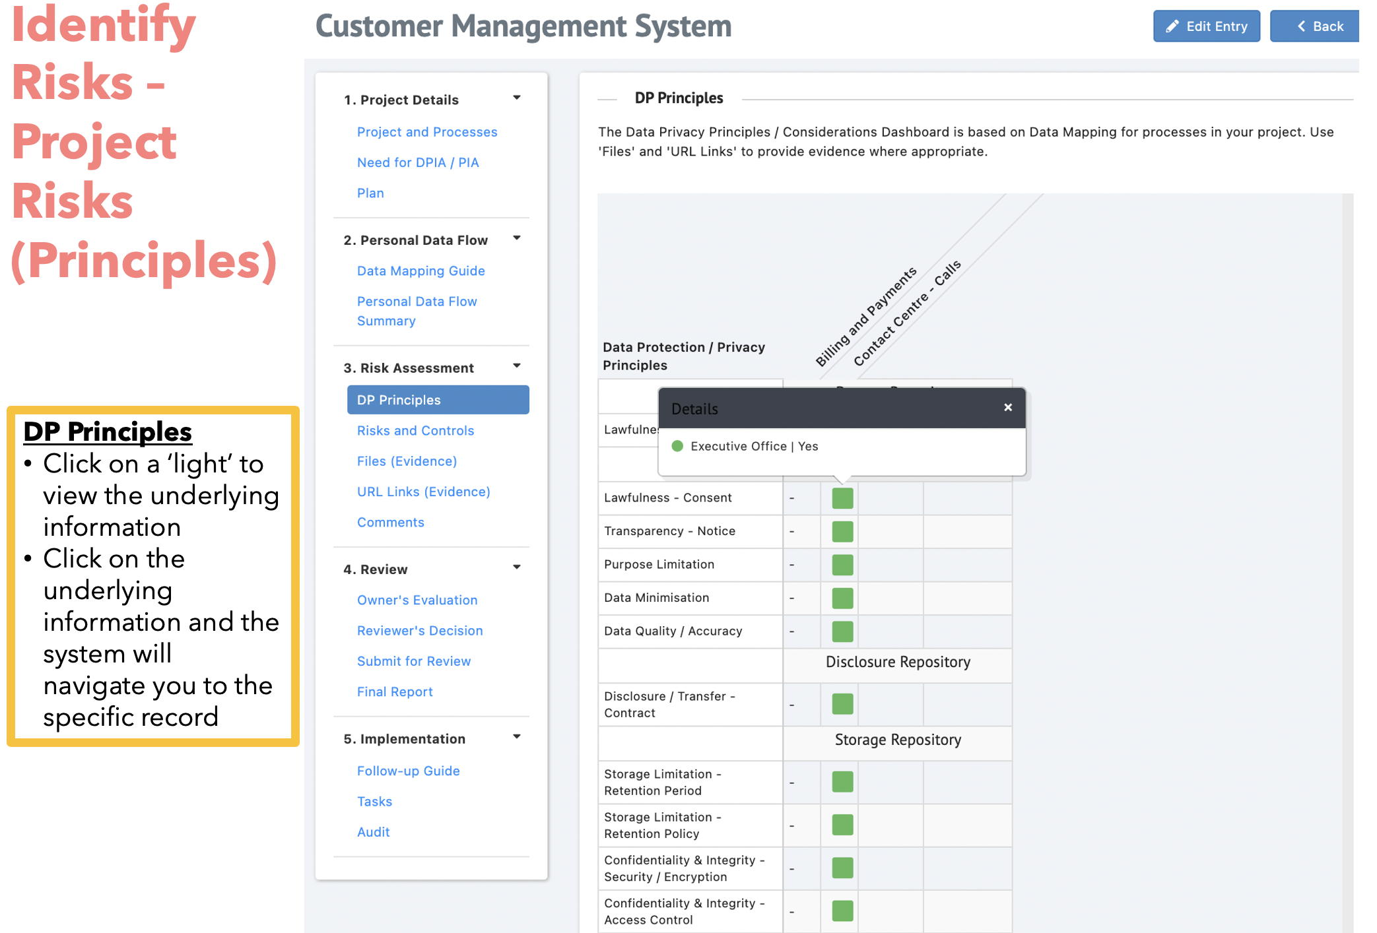Click green light for Disclosure / Transfer - Contract

click(x=842, y=704)
